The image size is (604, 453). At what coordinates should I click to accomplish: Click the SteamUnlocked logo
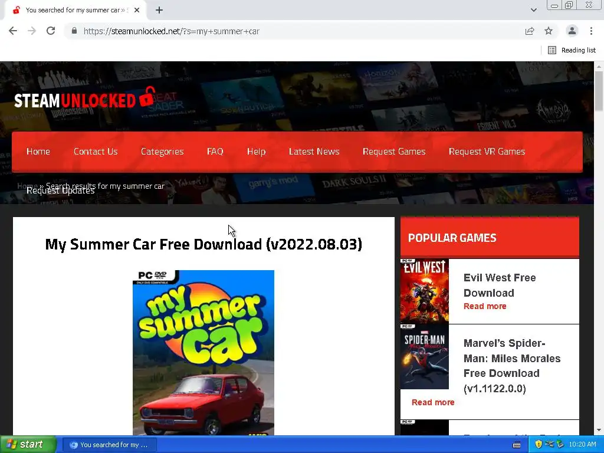pyautogui.click(x=85, y=99)
